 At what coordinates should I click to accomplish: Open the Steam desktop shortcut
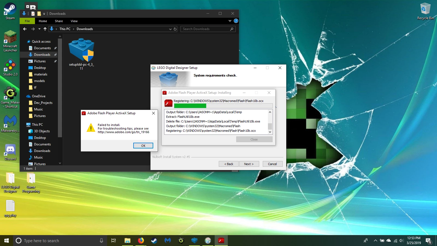tap(10, 11)
